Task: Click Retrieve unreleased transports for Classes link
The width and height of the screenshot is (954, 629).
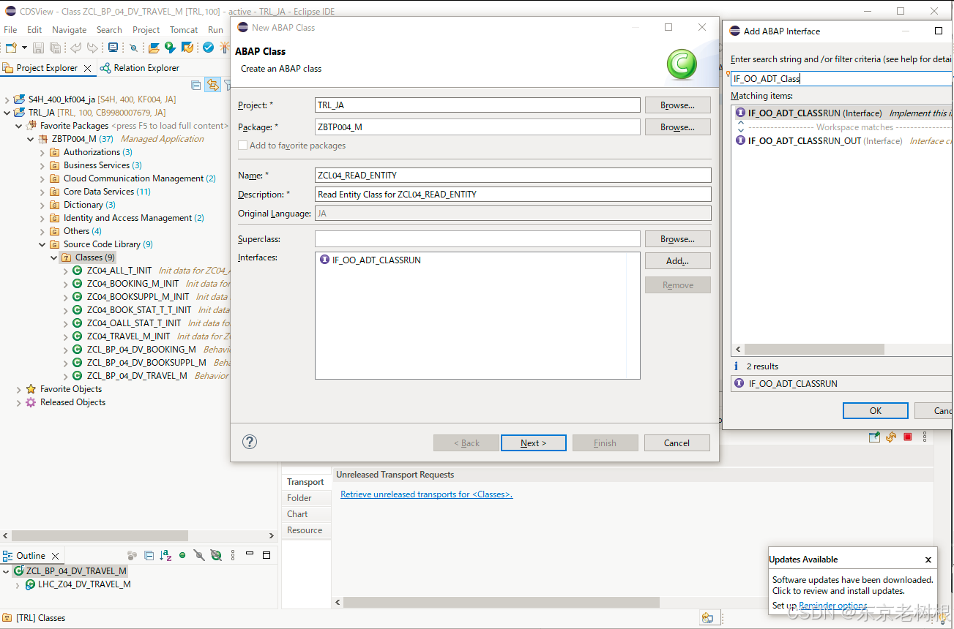Action: (427, 494)
